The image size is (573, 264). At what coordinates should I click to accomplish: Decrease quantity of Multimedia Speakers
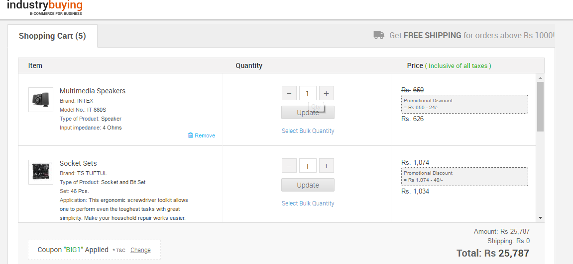point(289,94)
